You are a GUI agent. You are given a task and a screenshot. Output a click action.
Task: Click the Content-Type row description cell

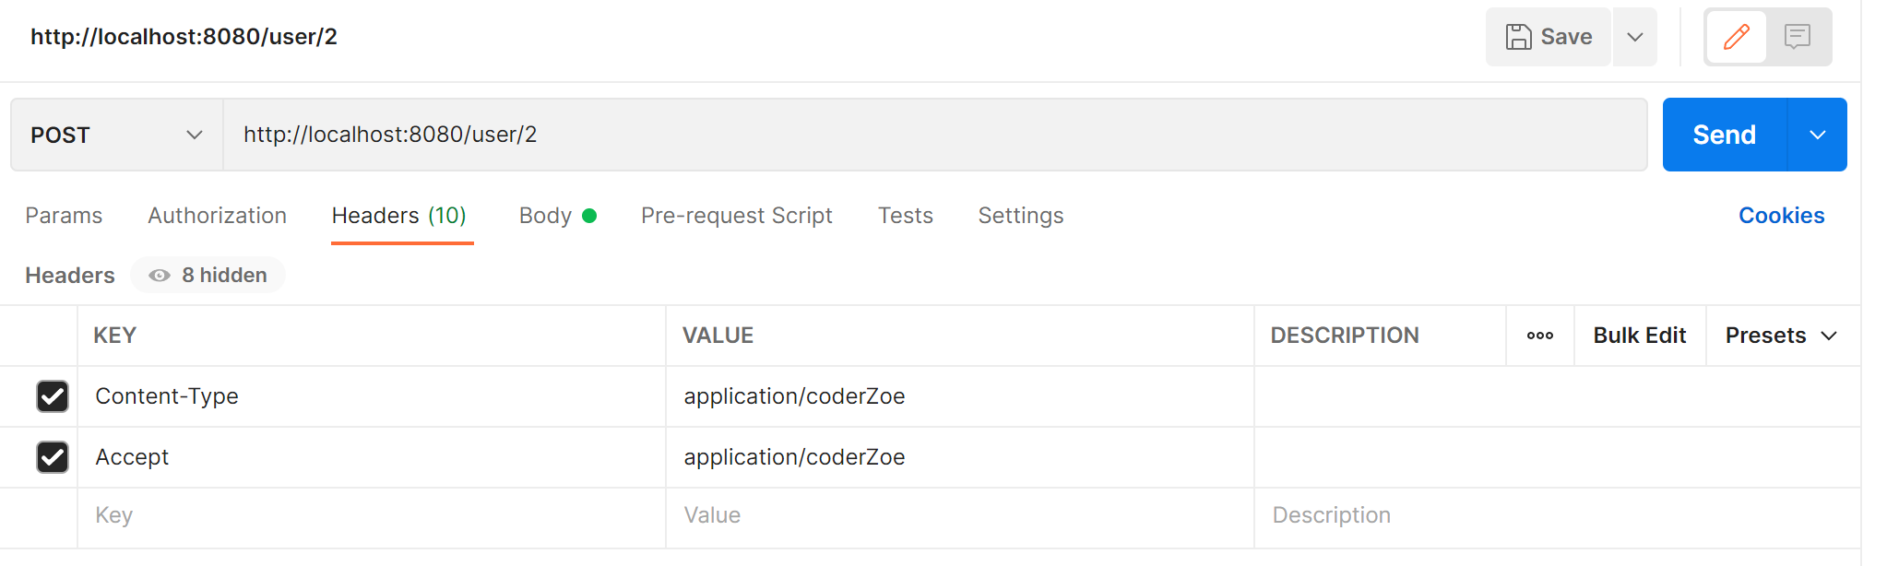[x=1558, y=396]
